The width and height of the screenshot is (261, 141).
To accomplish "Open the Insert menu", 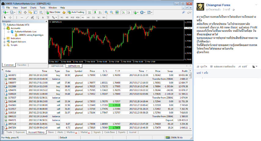I will (24, 8).
